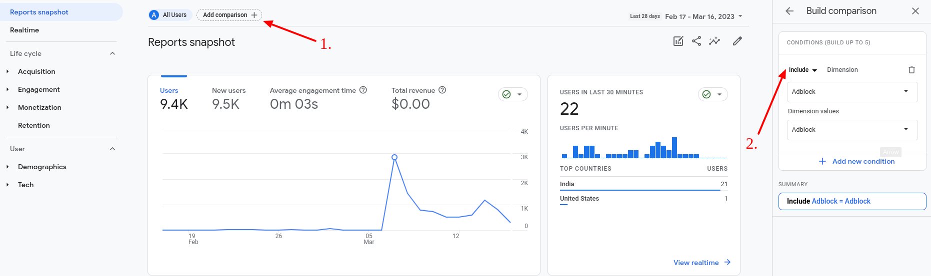
Task: Open the Adblock dimension dropdown
Action: 852,92
